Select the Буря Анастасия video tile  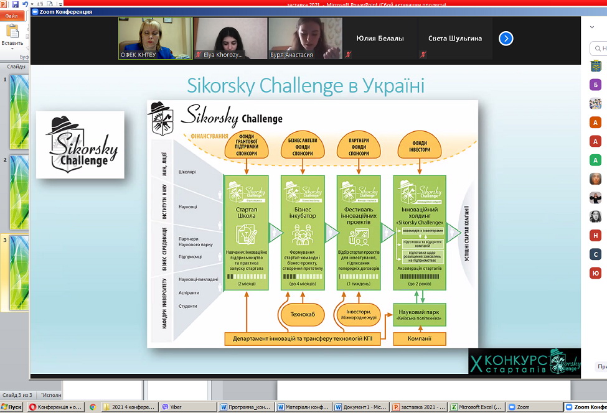click(x=306, y=39)
